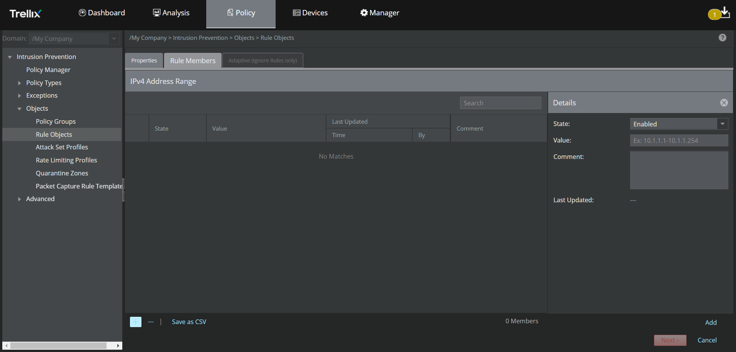The image size is (736, 352).
Task: Click the Comment text area
Action: [x=679, y=170]
